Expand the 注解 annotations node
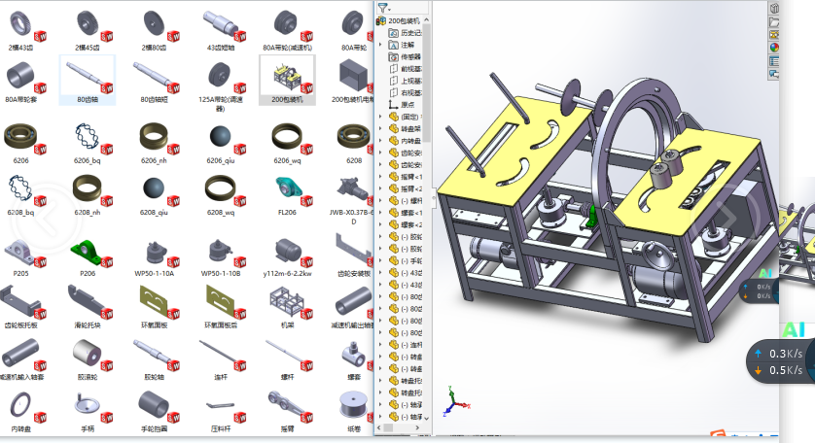Image resolution: width=815 pixels, height=443 pixels. click(x=380, y=45)
